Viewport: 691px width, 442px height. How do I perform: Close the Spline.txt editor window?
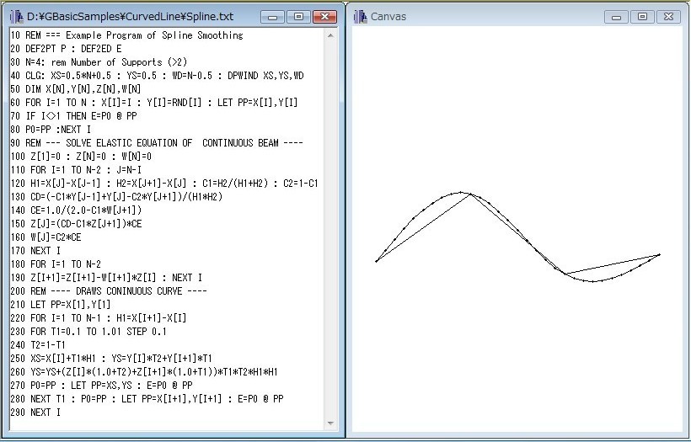tap(324, 17)
